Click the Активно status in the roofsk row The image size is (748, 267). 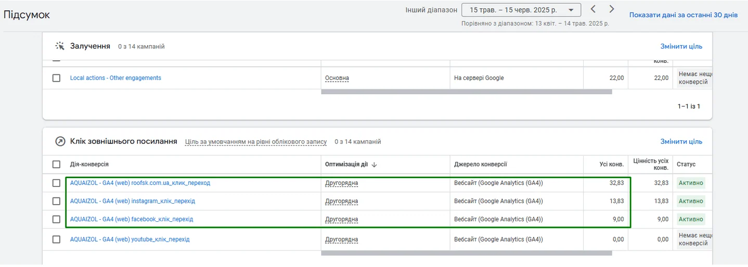pos(691,183)
